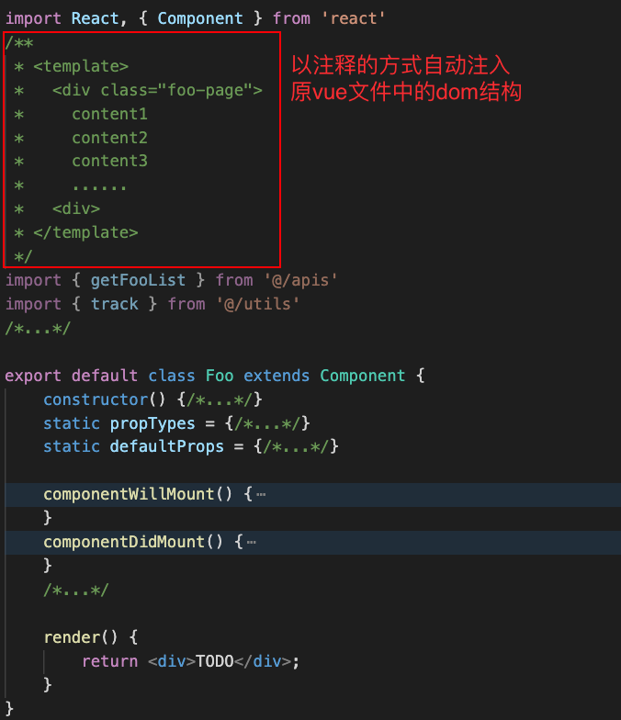Click the propTypes static property
621x720 pixels.
(152, 423)
